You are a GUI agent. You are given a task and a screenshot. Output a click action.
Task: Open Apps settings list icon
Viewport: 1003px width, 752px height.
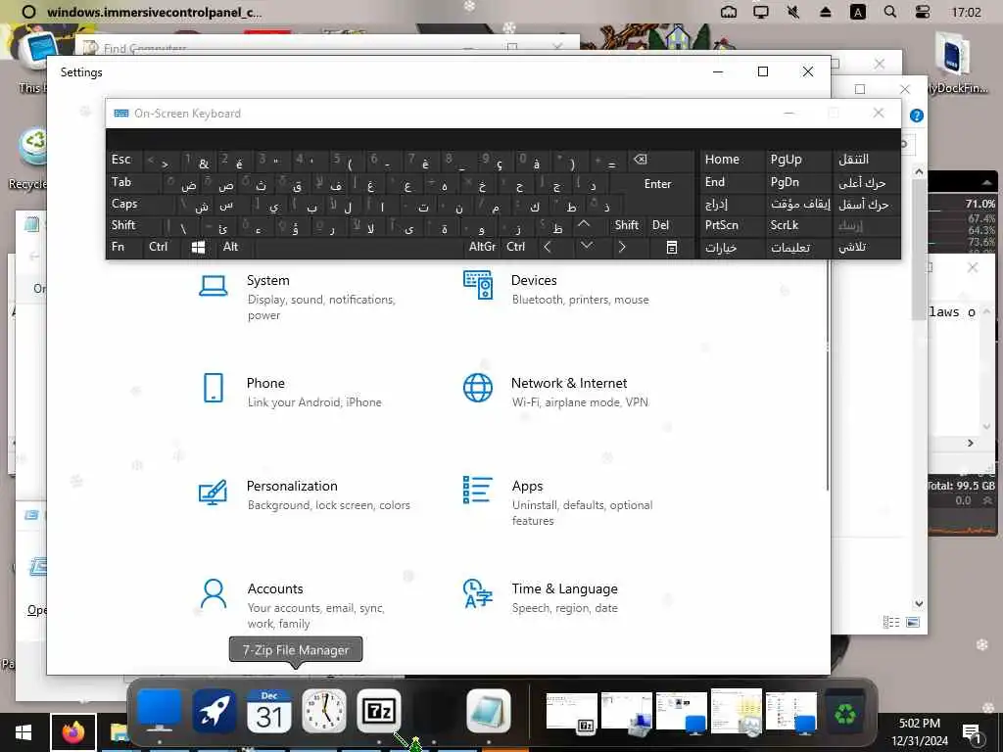[x=478, y=491]
